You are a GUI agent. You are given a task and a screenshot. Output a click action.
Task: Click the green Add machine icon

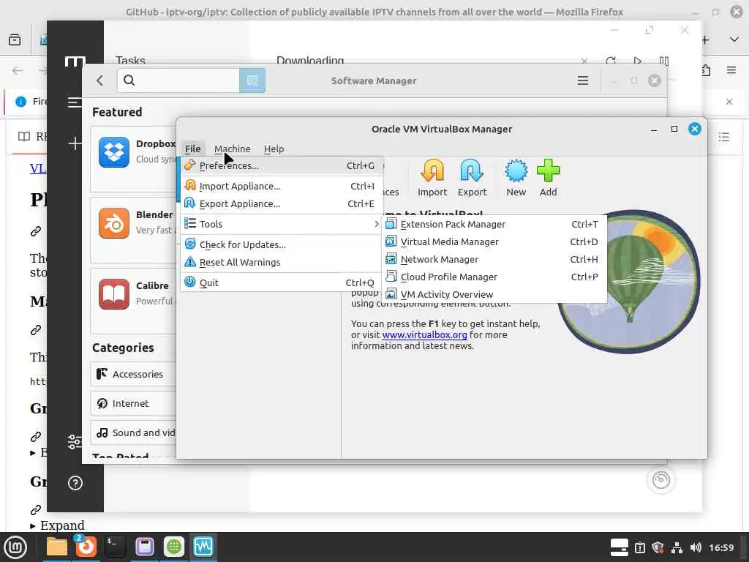[x=548, y=178]
